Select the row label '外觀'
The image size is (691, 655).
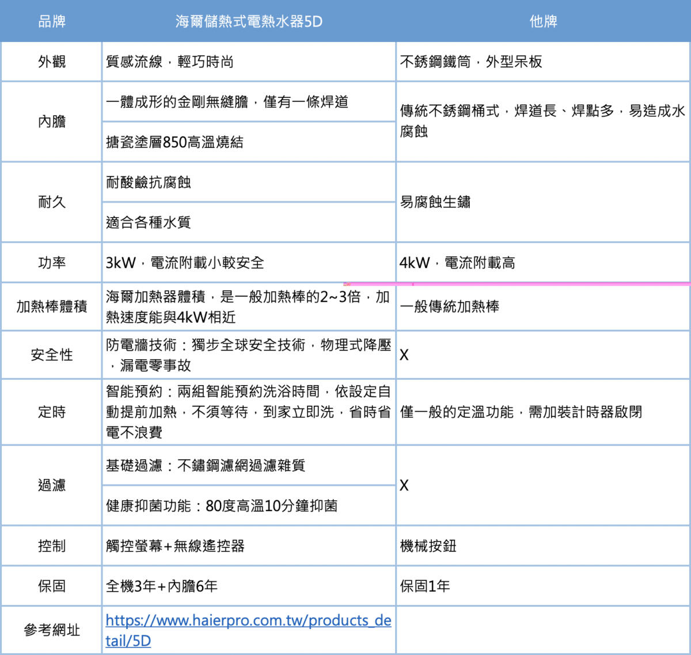coord(52,62)
